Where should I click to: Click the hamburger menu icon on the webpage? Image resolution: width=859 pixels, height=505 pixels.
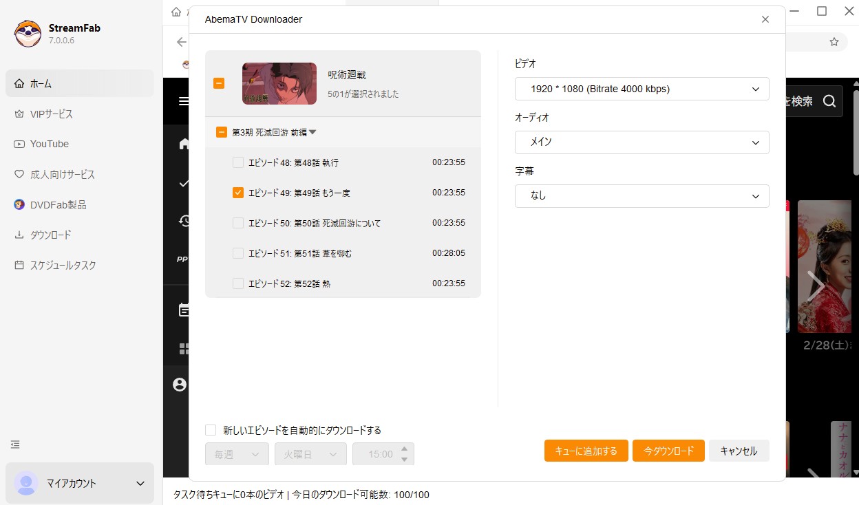point(183,101)
